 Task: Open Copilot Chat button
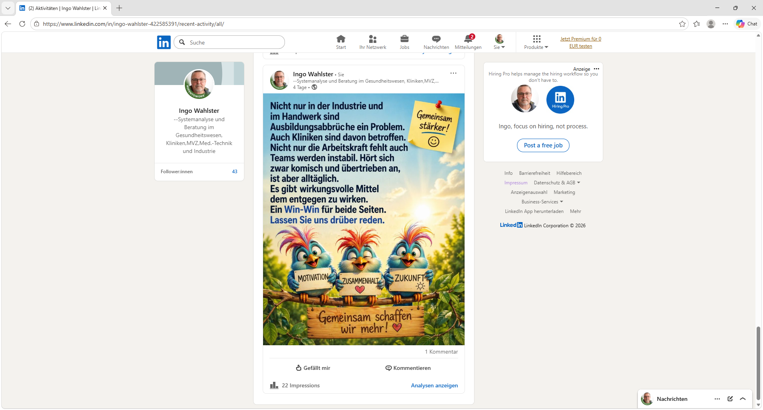click(747, 24)
